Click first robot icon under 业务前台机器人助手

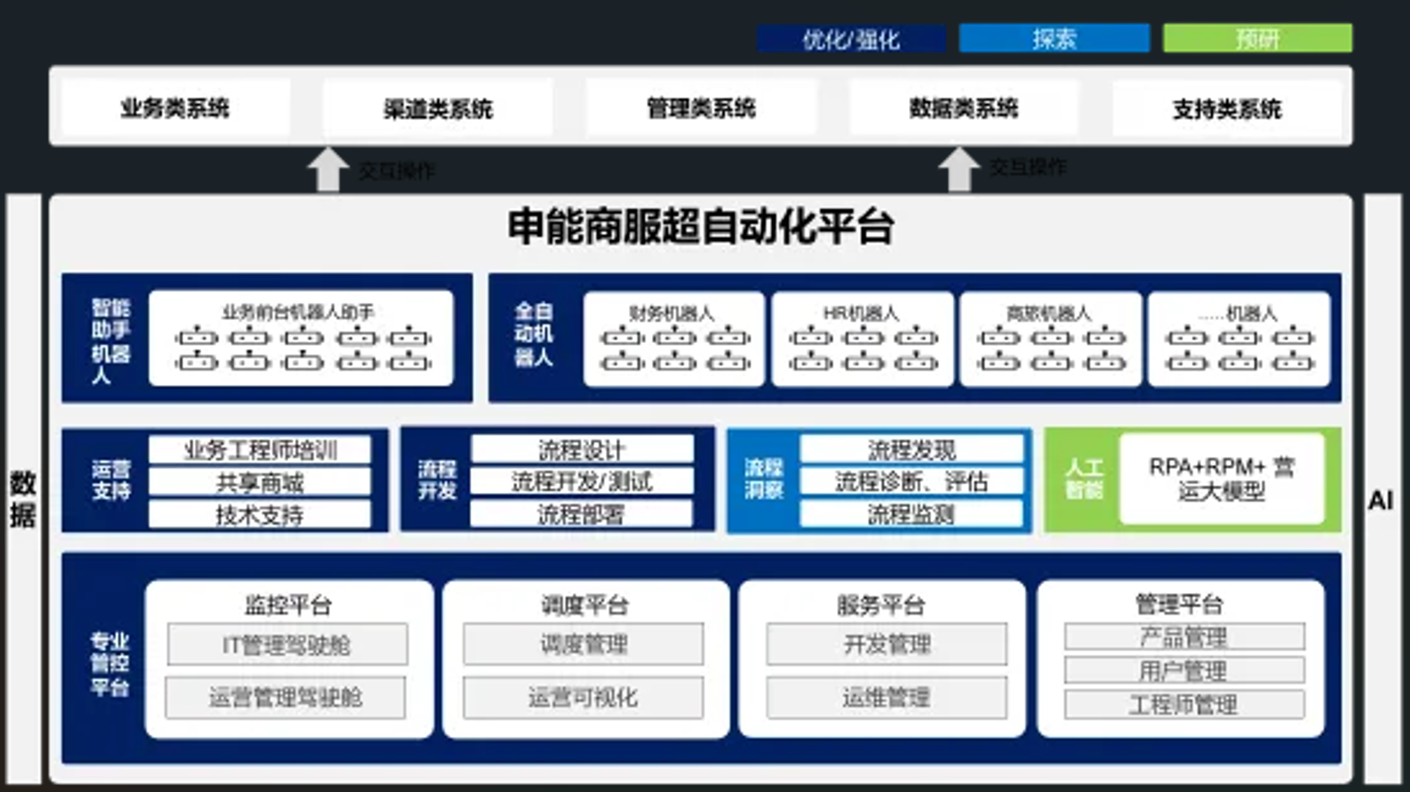pyautogui.click(x=196, y=337)
